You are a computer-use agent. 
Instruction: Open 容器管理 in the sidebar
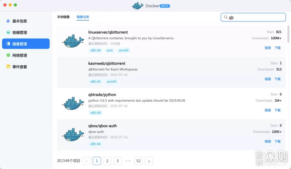click(x=26, y=32)
